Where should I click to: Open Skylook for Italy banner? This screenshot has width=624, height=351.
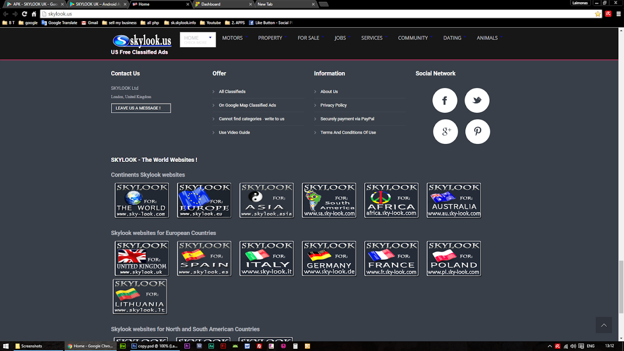tap(266, 258)
